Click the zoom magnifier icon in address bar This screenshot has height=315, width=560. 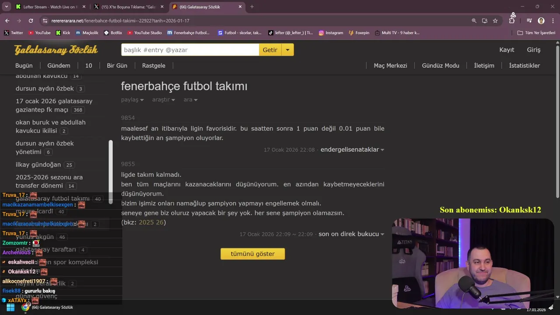474,21
